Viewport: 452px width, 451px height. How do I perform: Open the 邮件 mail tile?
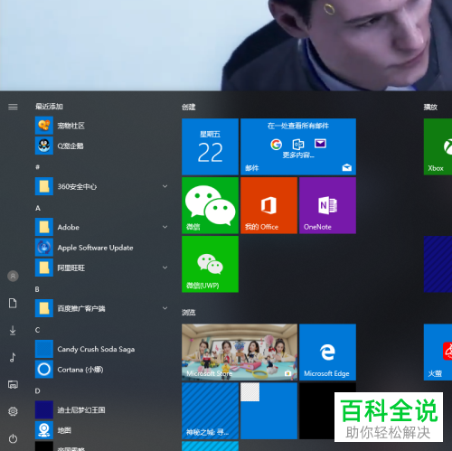298,146
